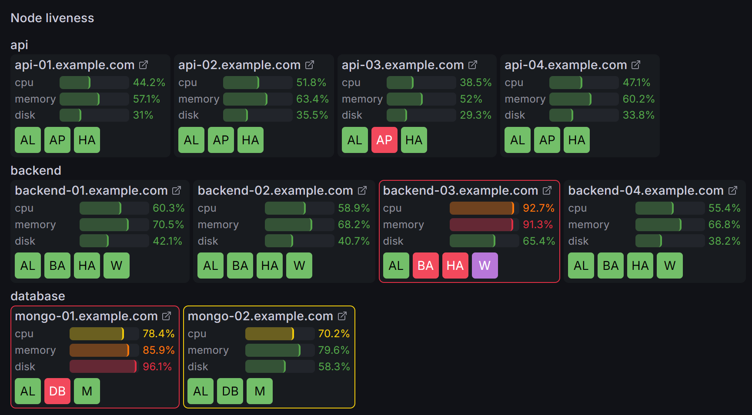Open external link icon for api-01.example.com
The height and width of the screenshot is (415, 752).
coord(144,65)
